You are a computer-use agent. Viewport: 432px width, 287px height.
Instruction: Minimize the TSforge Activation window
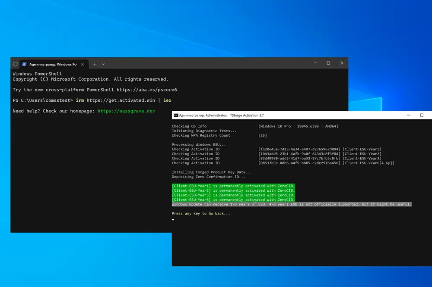(x=409, y=115)
